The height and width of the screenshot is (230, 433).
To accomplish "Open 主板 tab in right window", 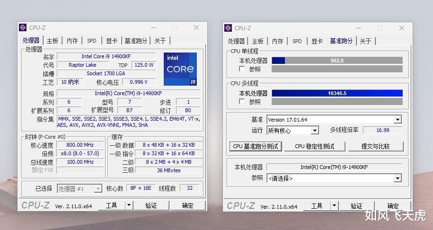I will click(x=257, y=41).
